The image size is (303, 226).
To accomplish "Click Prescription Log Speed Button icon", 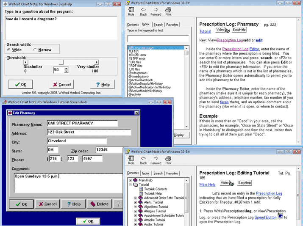I will click(280, 216).
